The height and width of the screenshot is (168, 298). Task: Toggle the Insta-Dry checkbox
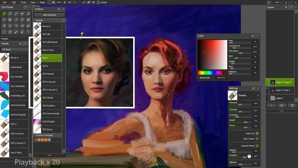tap(257, 133)
